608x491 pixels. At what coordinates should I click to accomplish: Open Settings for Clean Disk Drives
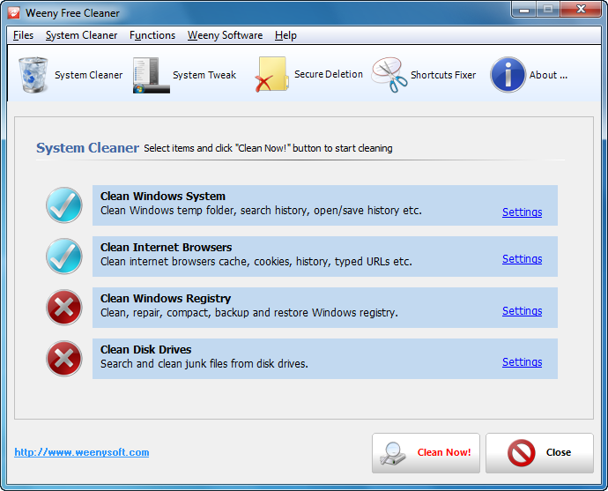coord(522,361)
